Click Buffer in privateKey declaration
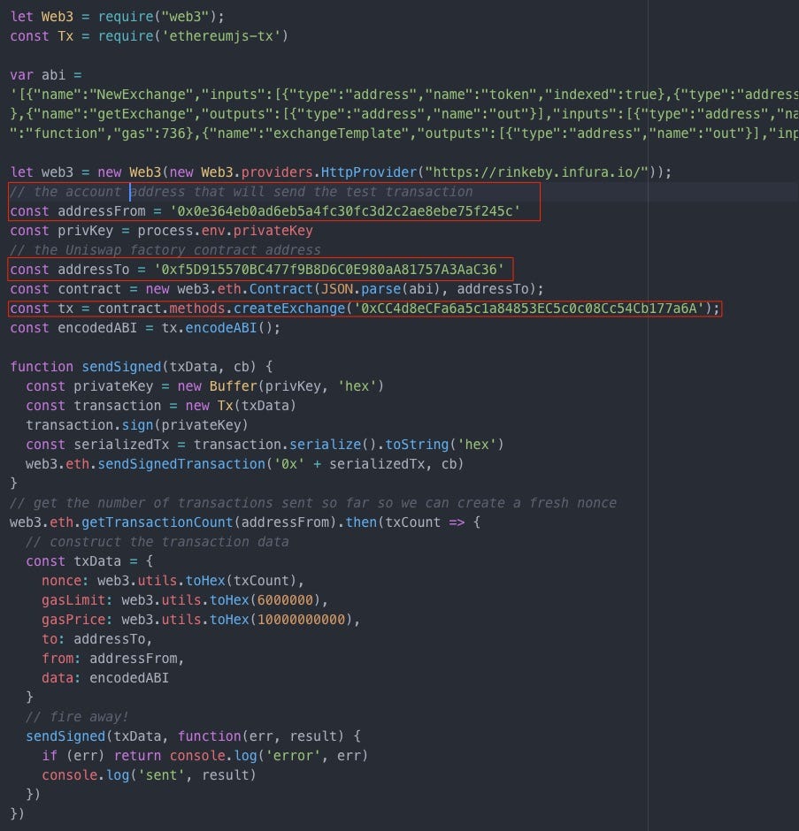799x831 pixels. [233, 385]
